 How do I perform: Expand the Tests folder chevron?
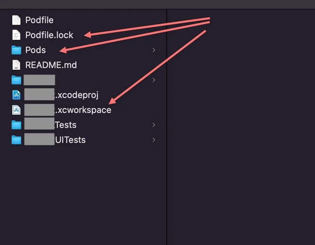[154, 125]
